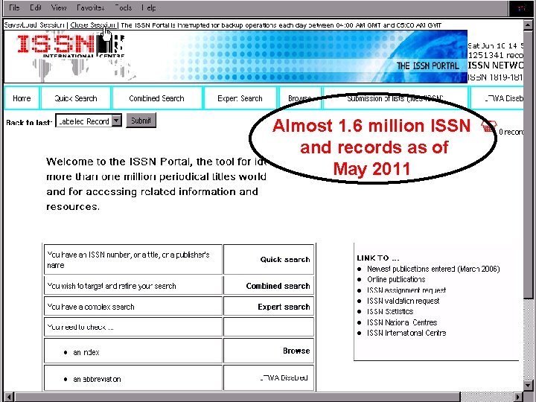
Task: Click the 'LINK TO ...' heading
Action: [x=378, y=258]
